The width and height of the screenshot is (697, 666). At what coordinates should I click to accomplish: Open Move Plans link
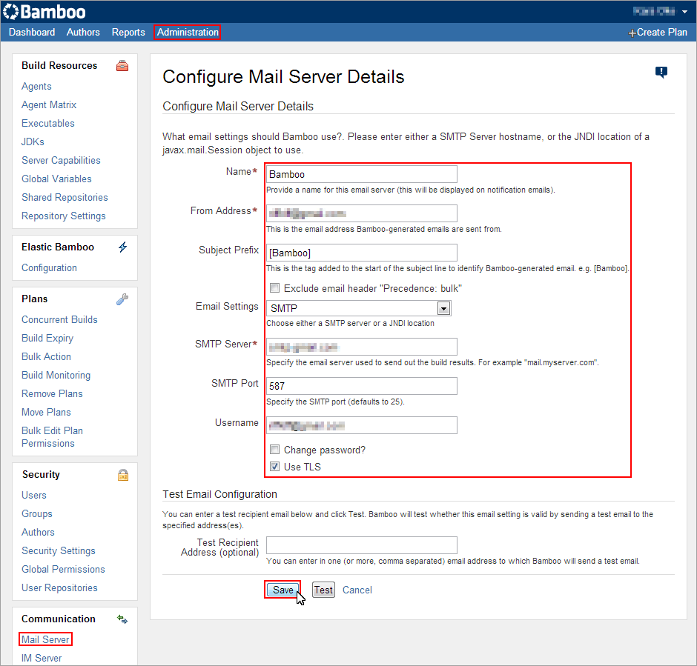(46, 412)
